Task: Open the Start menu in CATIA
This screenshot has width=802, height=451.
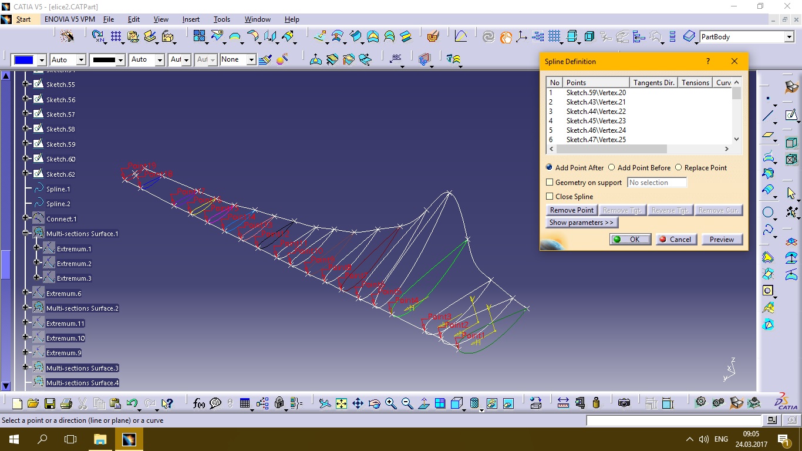Action: click(x=23, y=19)
